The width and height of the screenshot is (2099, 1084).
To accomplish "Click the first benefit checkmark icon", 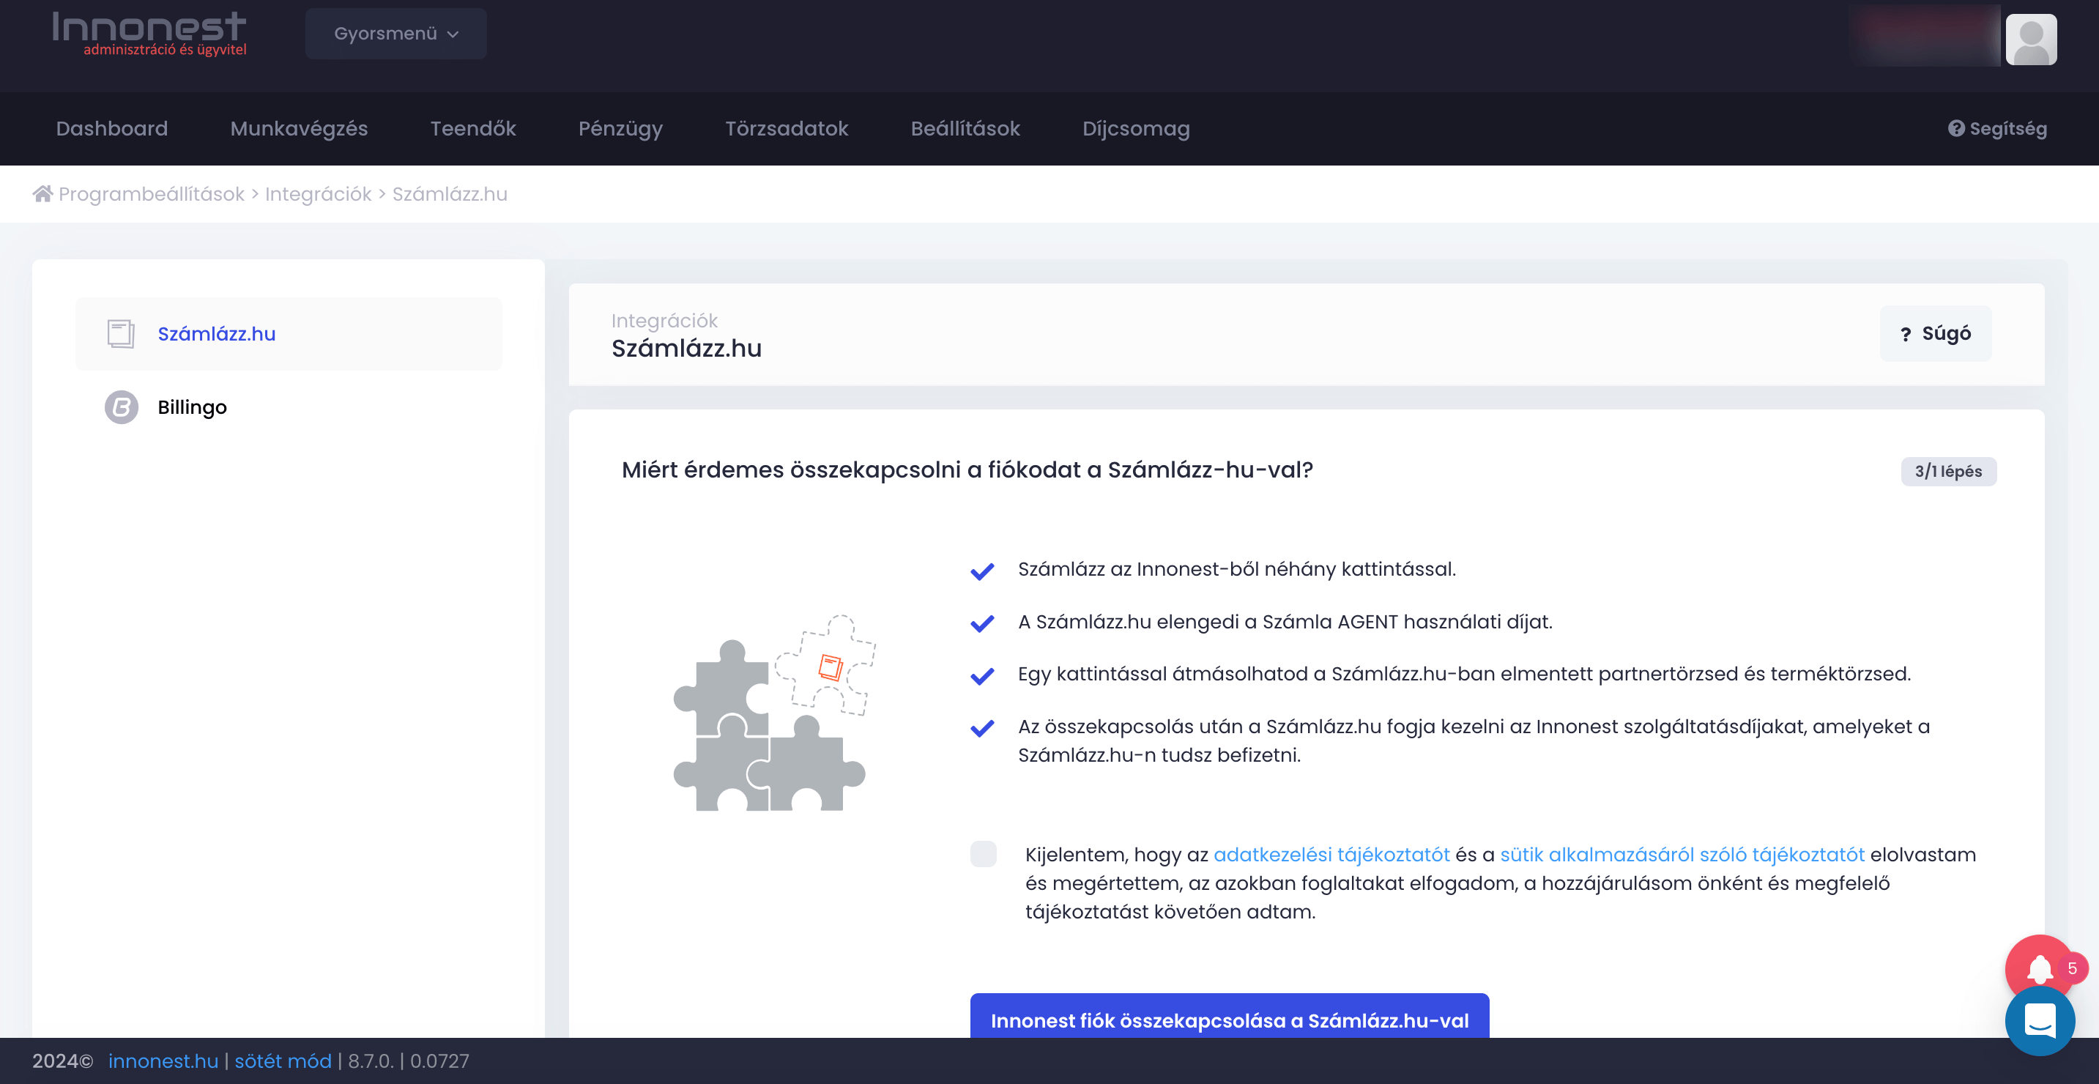I will tap(982, 571).
